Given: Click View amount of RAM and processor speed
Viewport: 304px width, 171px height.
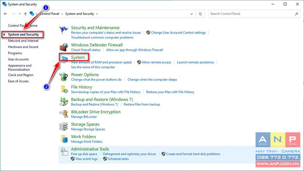Looking at the screenshot, I should (x=101, y=62).
